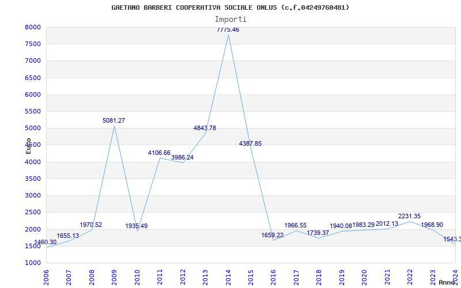
Task: Click the x-axis year 2017
Action: click(296, 278)
